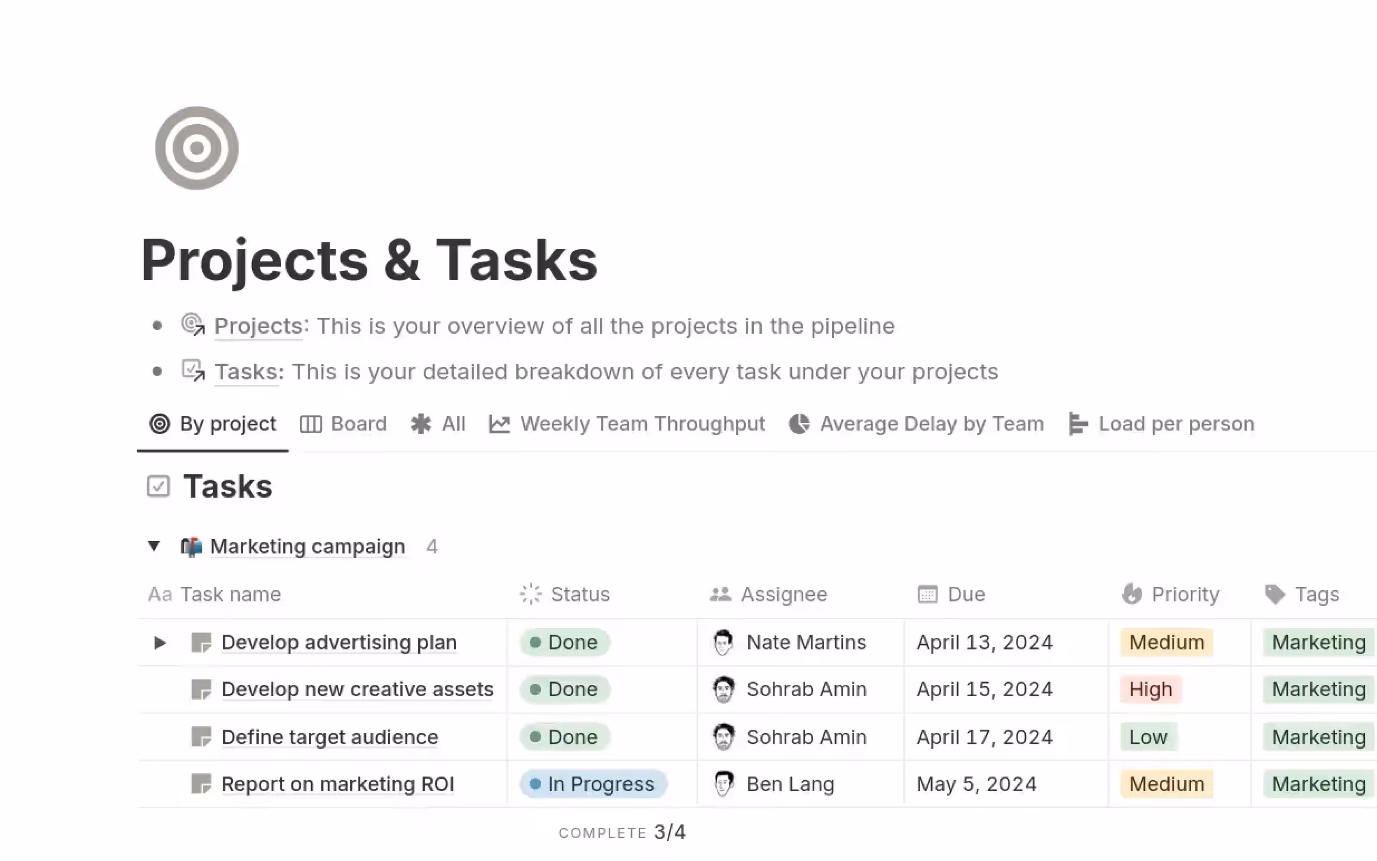
Task: Open the In Progress status dropdown
Action: pyautogui.click(x=593, y=784)
